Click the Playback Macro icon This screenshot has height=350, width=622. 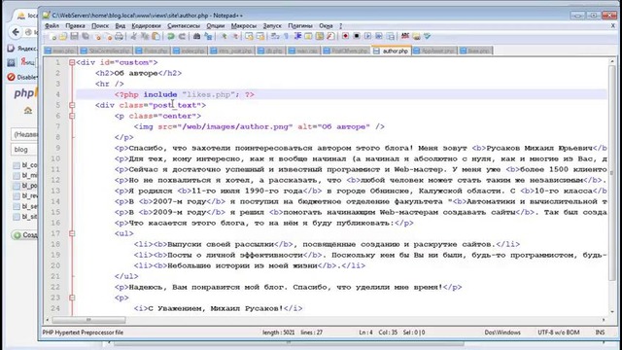coord(367,36)
